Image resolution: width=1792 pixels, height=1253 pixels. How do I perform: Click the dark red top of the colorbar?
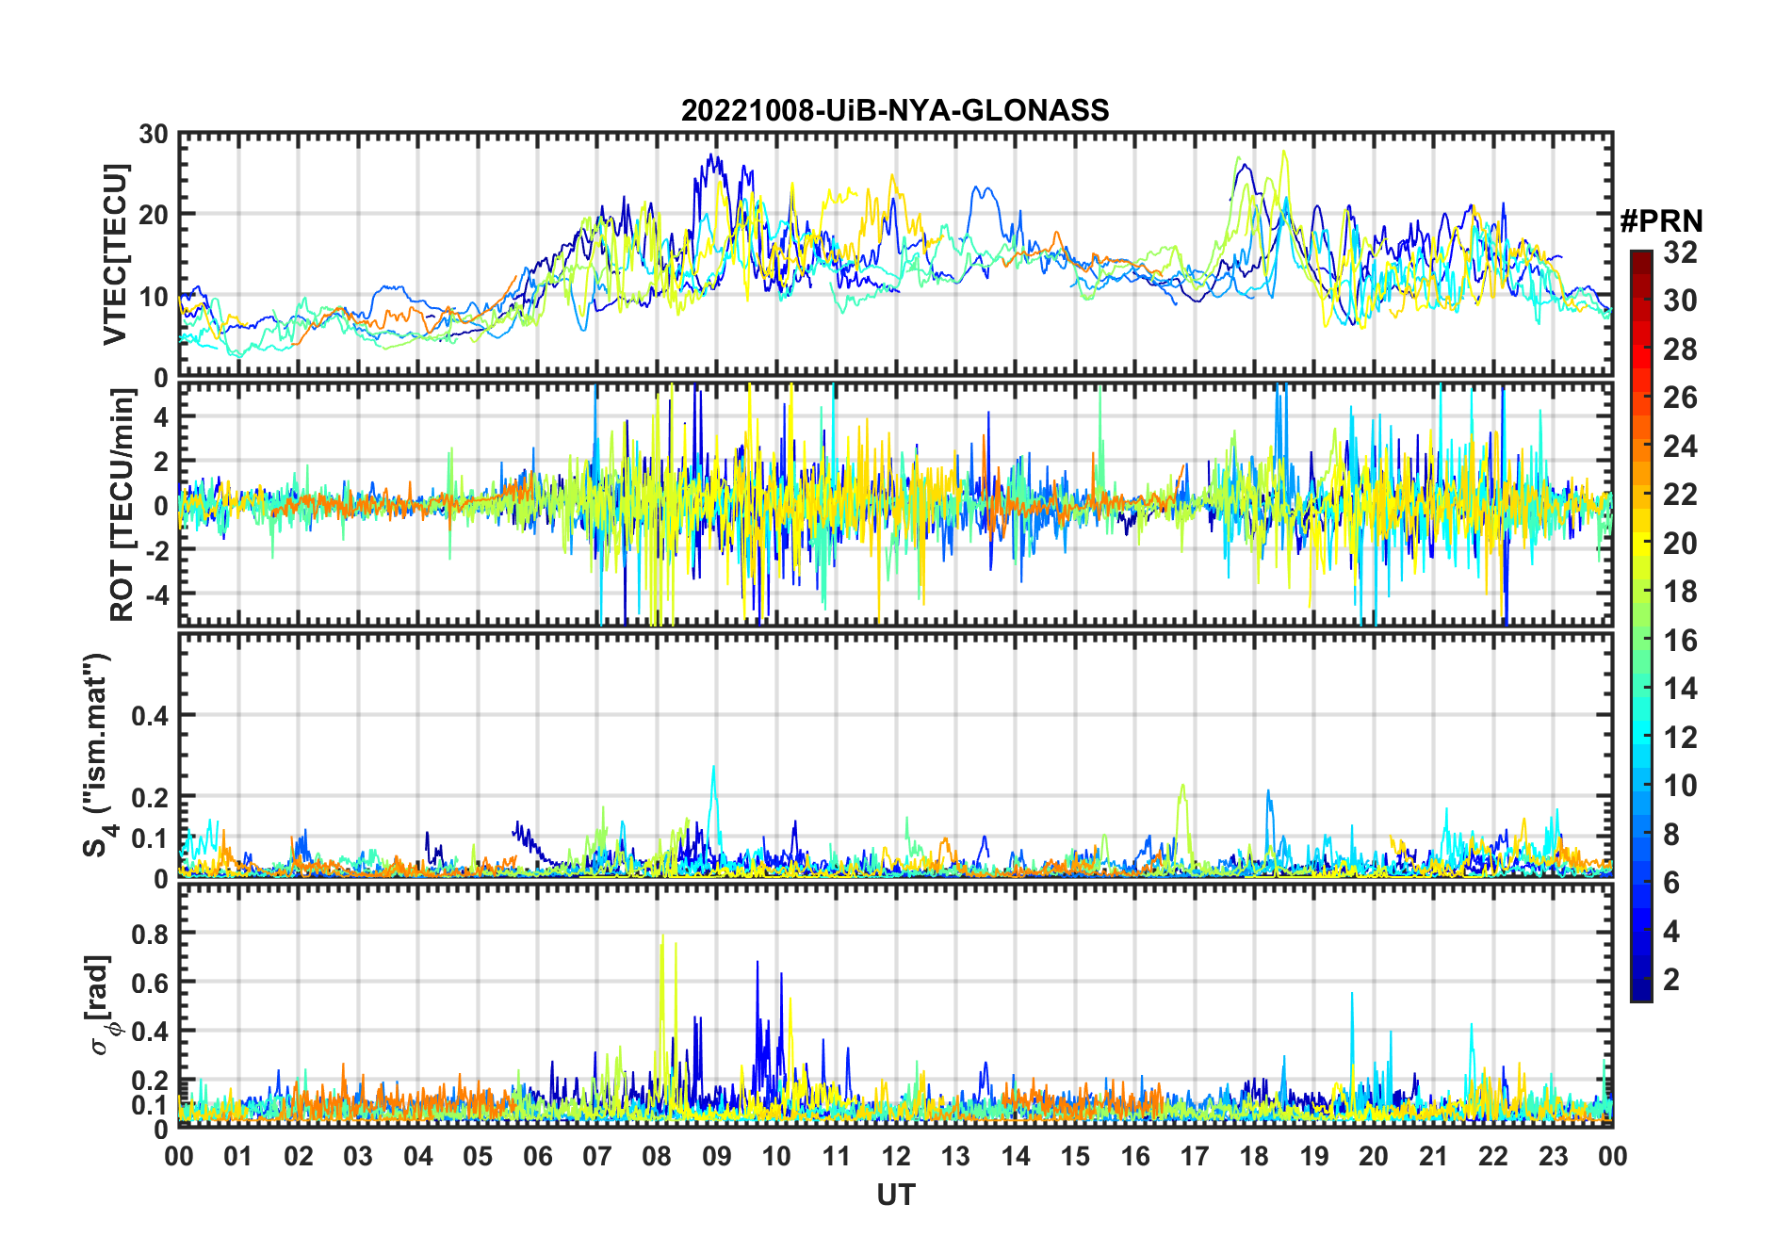(x=1641, y=256)
